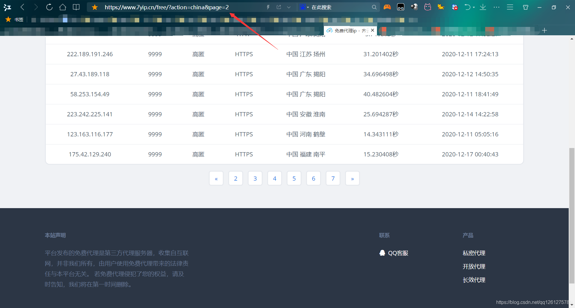The height and width of the screenshot is (308, 575).
Task: Expand the undo button's dropdown arrow
Action: tap(473, 7)
